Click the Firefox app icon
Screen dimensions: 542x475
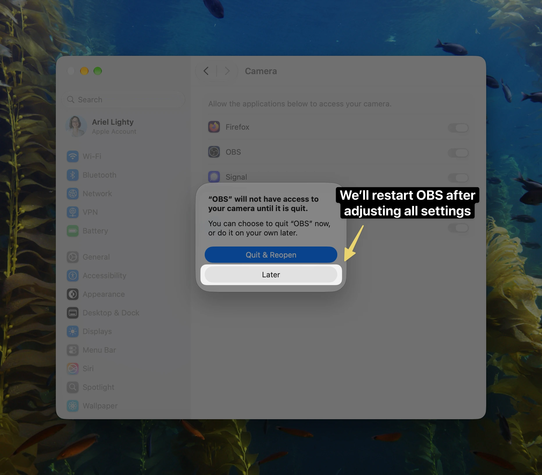pyautogui.click(x=214, y=127)
